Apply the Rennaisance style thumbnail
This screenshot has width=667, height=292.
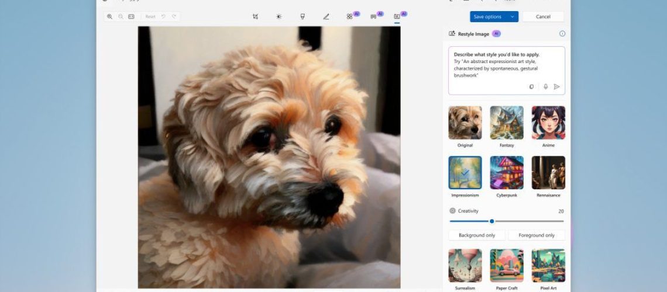[x=548, y=172]
